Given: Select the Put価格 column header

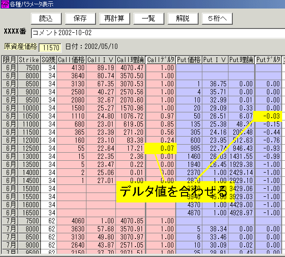Looking at the screenshot, I should click(x=189, y=60).
